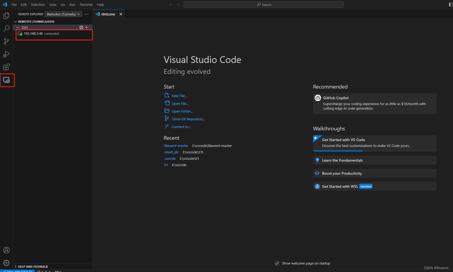Open the GitHub Copilot recommendation card
Image resolution: width=453 pixels, height=272 pixels.
(375, 104)
